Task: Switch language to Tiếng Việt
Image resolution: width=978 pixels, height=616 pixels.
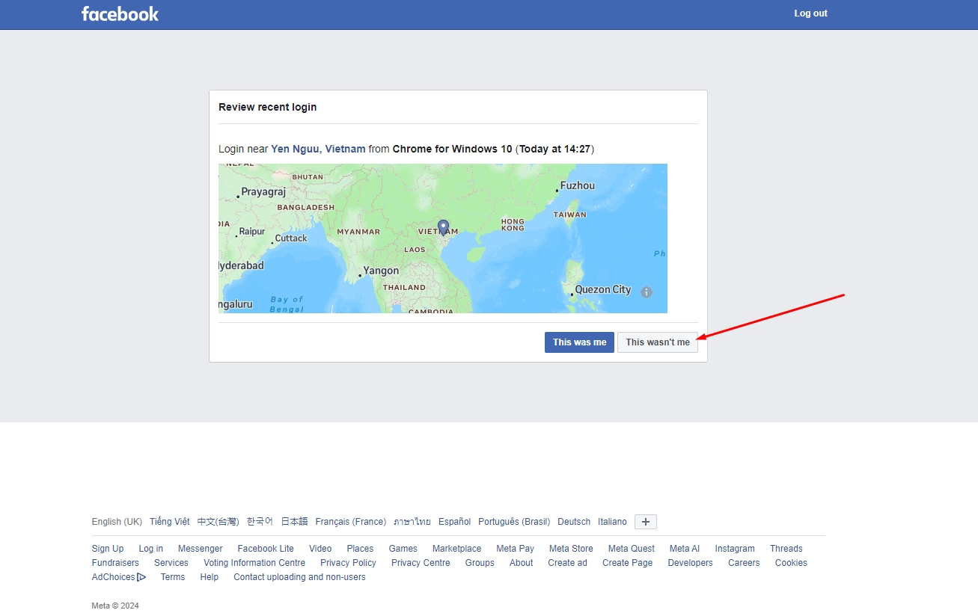Action: coord(170,522)
